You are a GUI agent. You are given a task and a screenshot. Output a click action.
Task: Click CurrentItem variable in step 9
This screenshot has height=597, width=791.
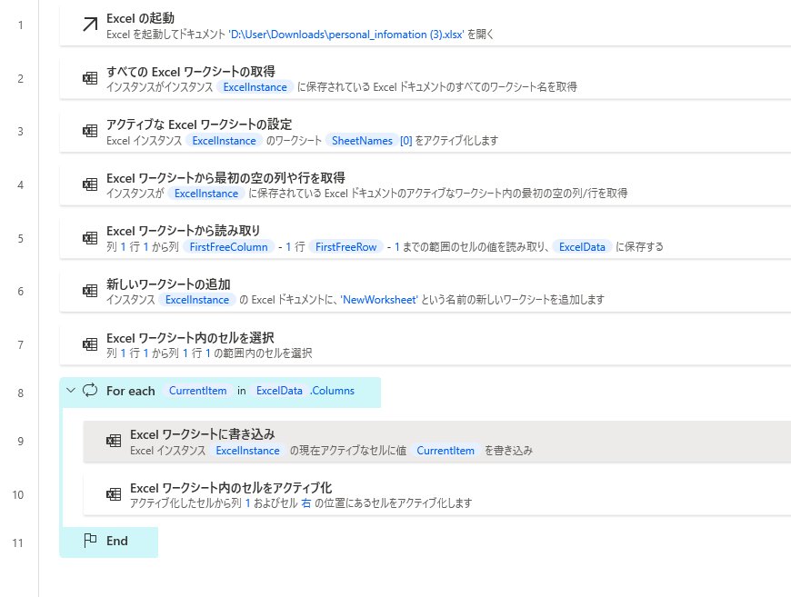point(446,451)
